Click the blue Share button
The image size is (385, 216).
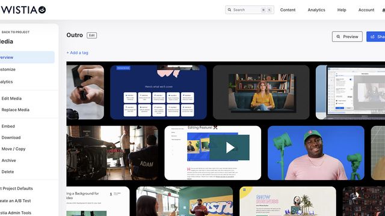click(375, 37)
